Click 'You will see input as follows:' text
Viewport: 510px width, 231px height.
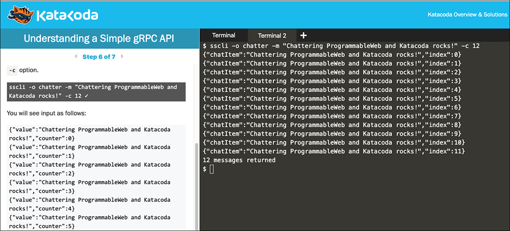tap(46, 113)
